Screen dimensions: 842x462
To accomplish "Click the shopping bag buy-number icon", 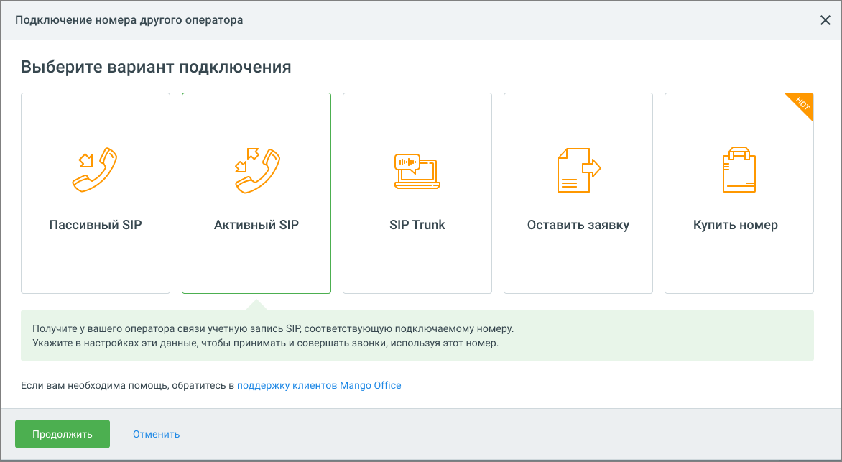I will pos(739,170).
